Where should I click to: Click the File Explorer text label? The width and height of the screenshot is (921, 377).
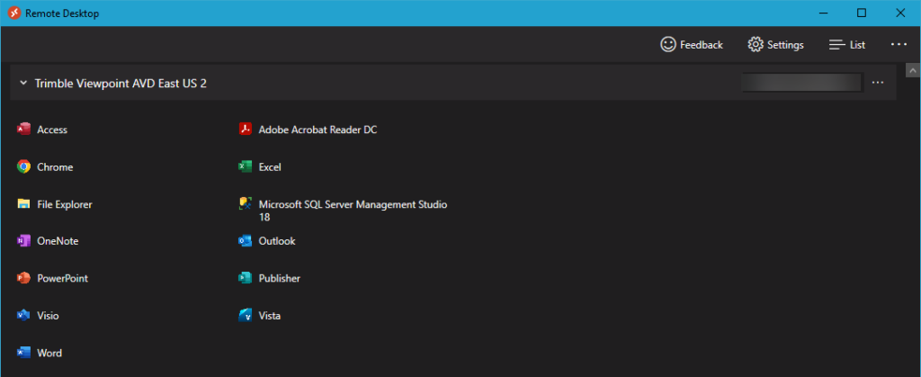[65, 205]
